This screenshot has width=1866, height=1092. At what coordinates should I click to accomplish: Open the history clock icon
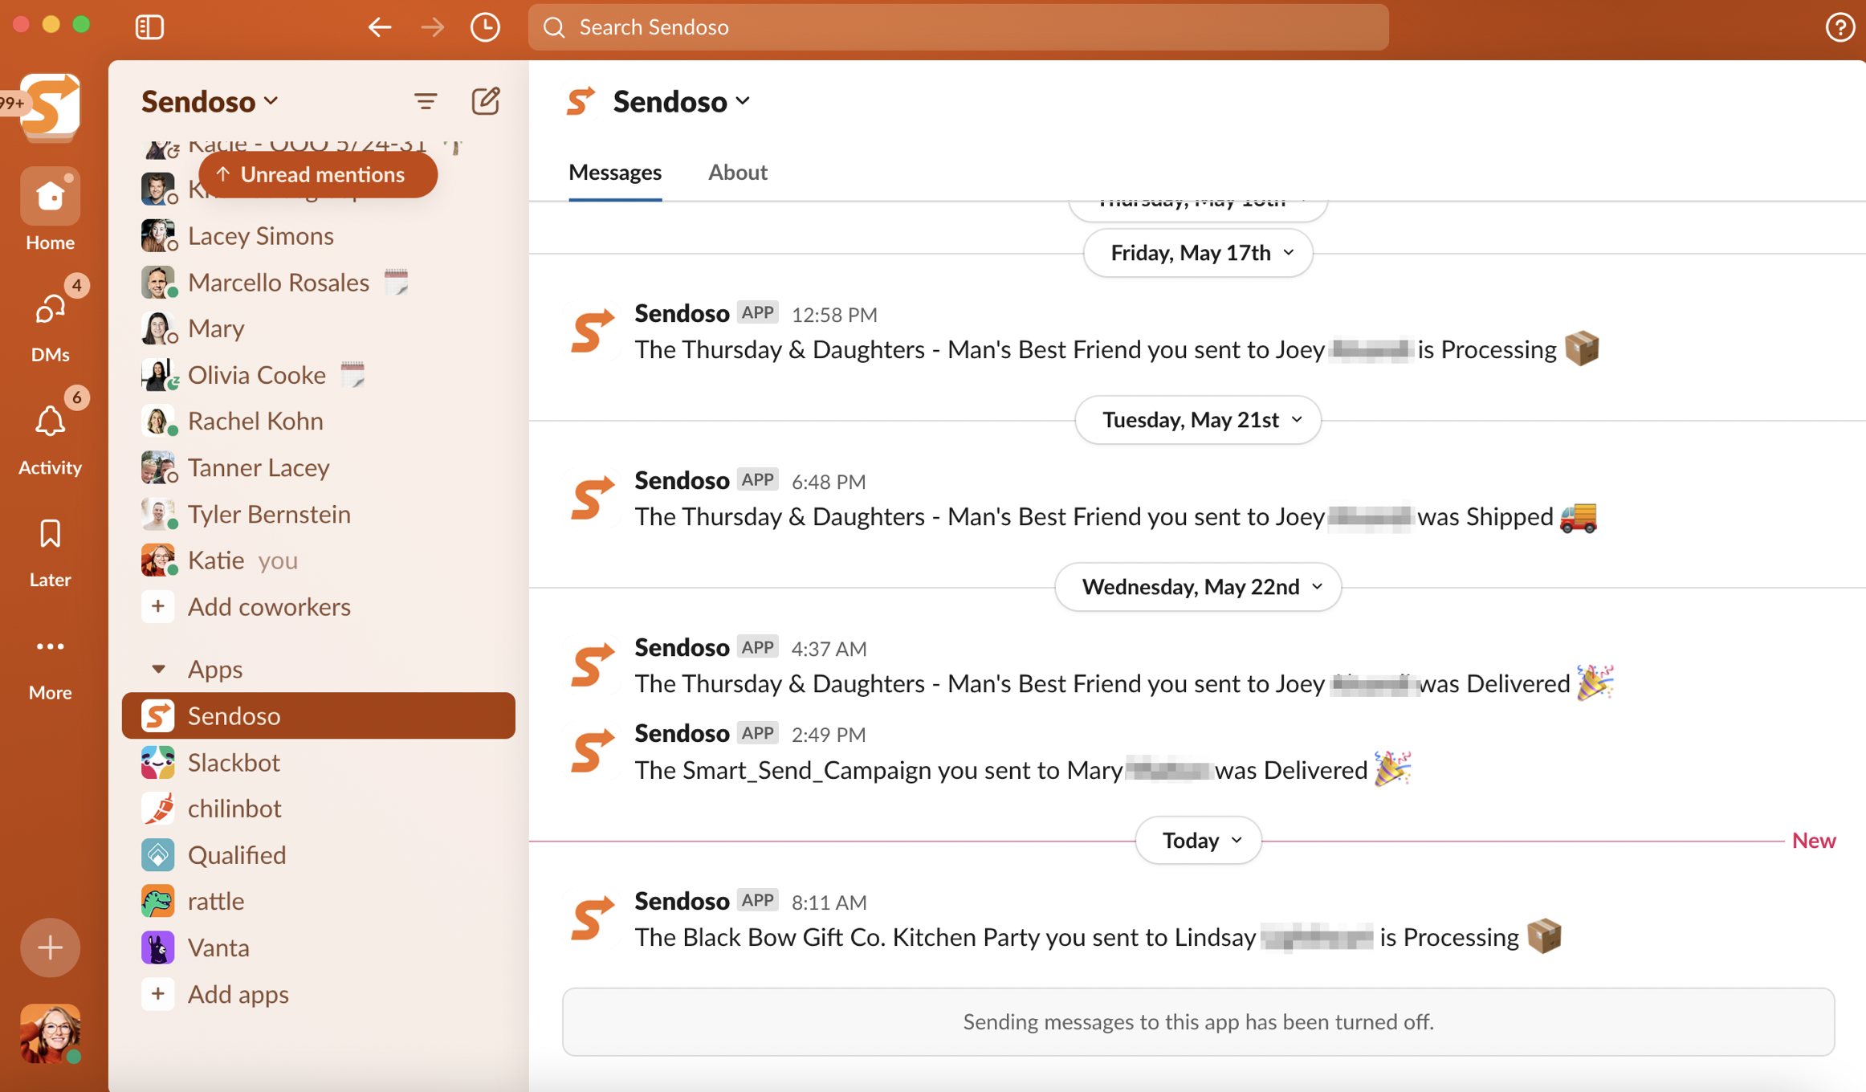pyautogui.click(x=485, y=27)
